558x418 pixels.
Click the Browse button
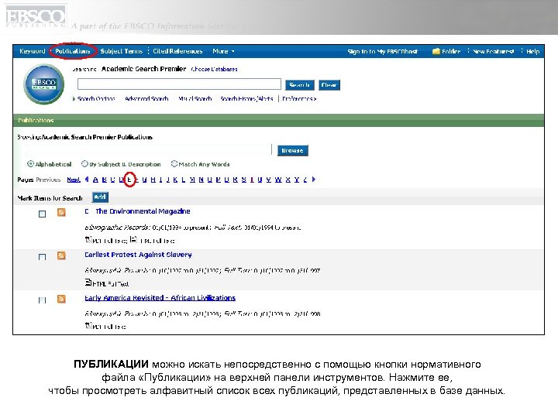pos(292,150)
